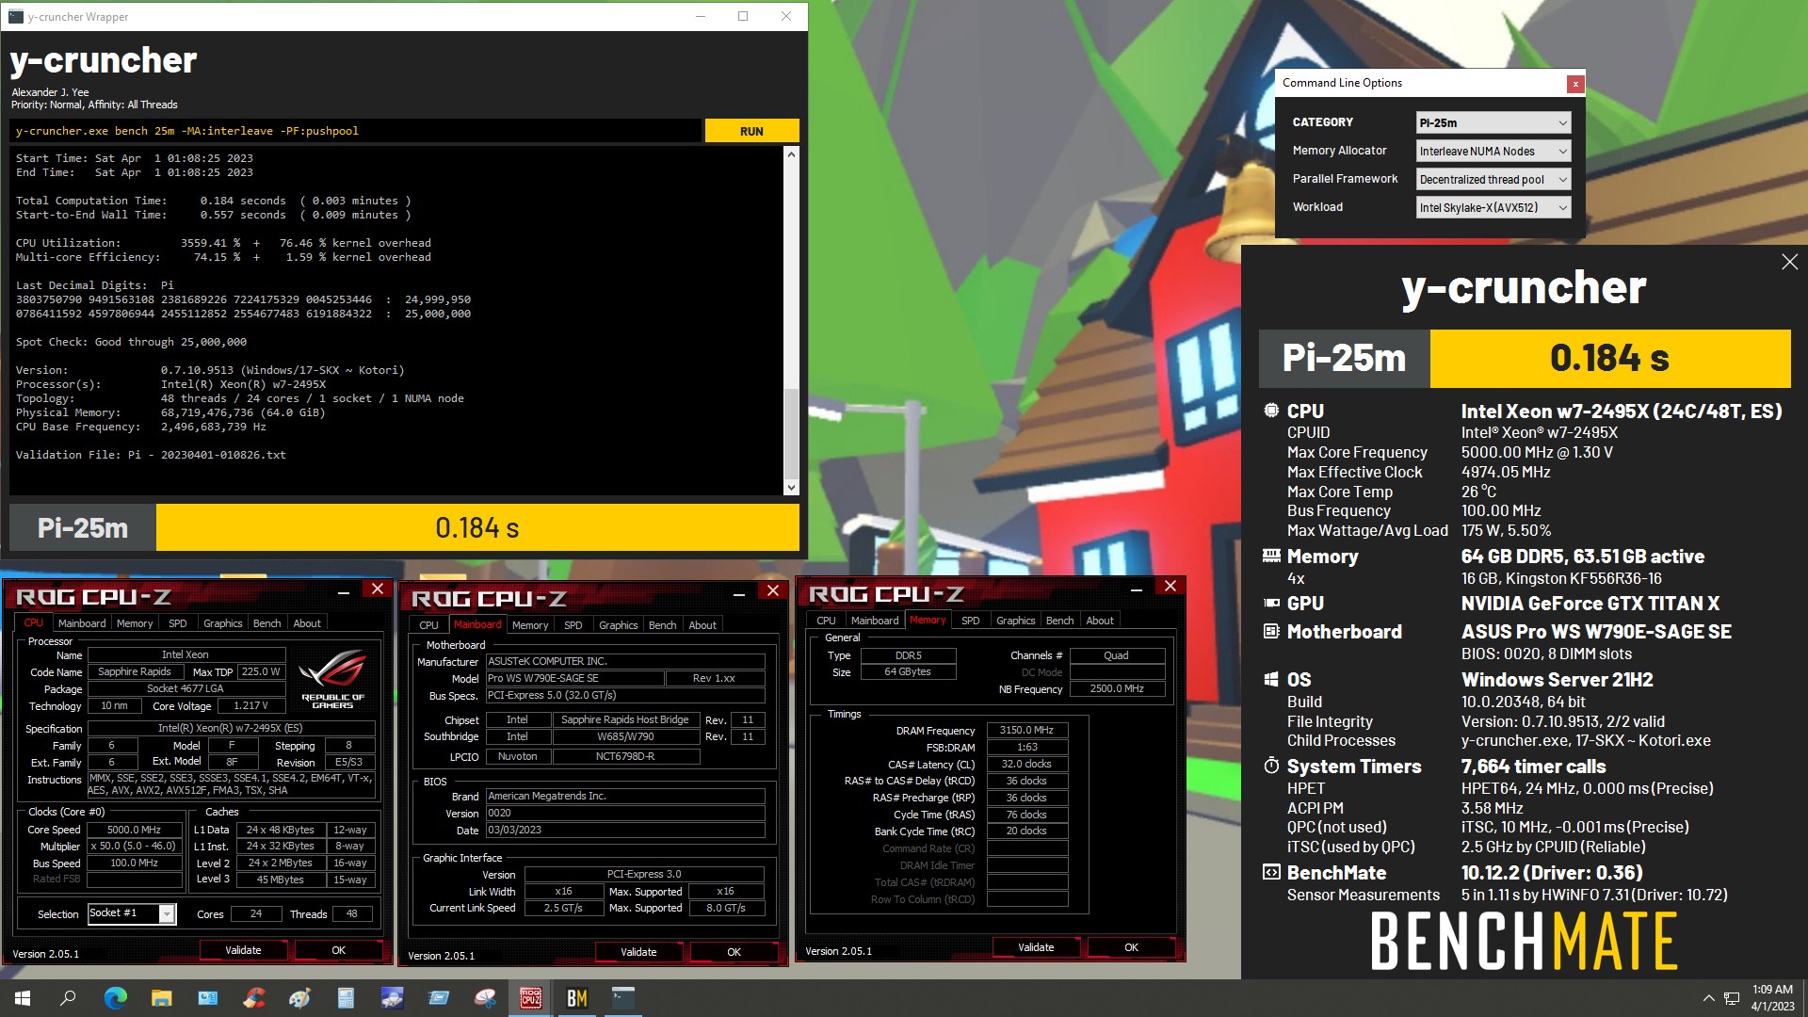Close the Command Line Options panel

(x=1574, y=84)
